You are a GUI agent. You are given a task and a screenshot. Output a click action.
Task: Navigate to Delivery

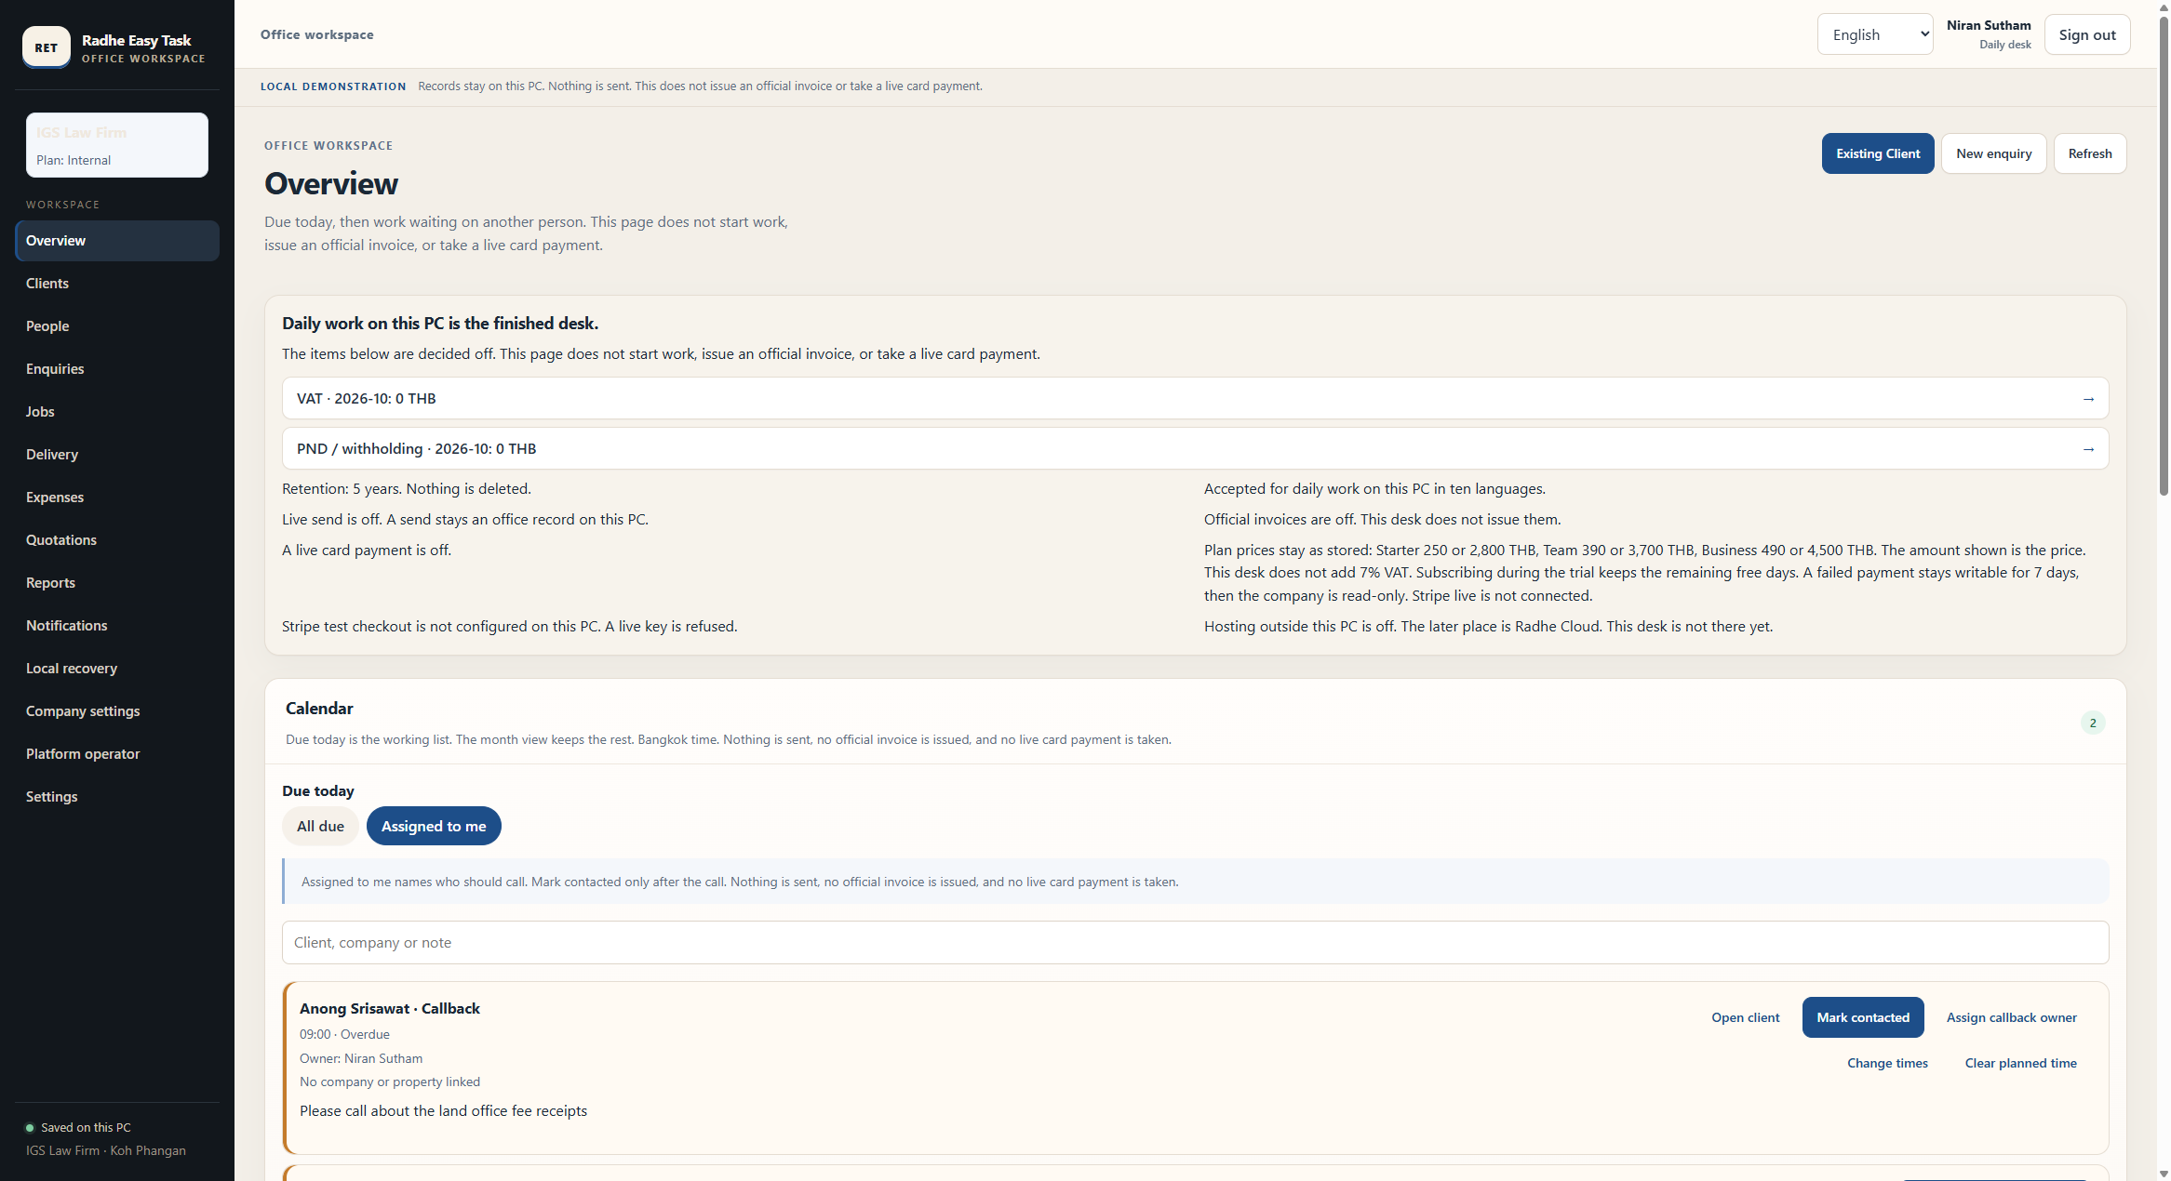pos(117,455)
